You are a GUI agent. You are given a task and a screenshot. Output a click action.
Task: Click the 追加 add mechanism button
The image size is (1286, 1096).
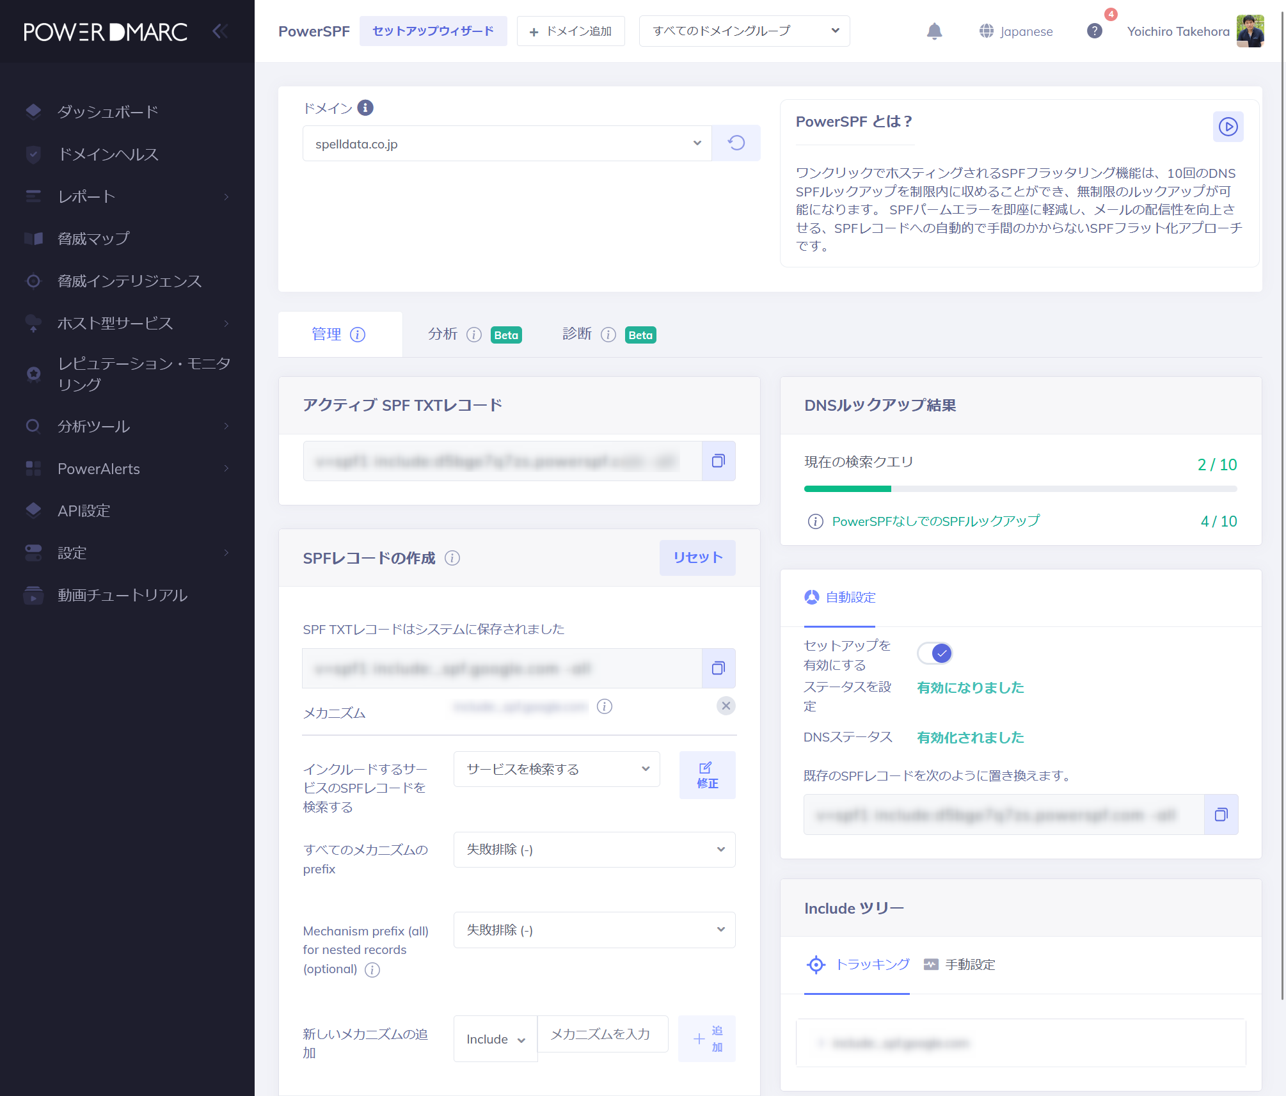pyautogui.click(x=707, y=1039)
